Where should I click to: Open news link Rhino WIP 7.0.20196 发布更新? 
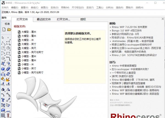pyautogui.click(x=130, y=27)
